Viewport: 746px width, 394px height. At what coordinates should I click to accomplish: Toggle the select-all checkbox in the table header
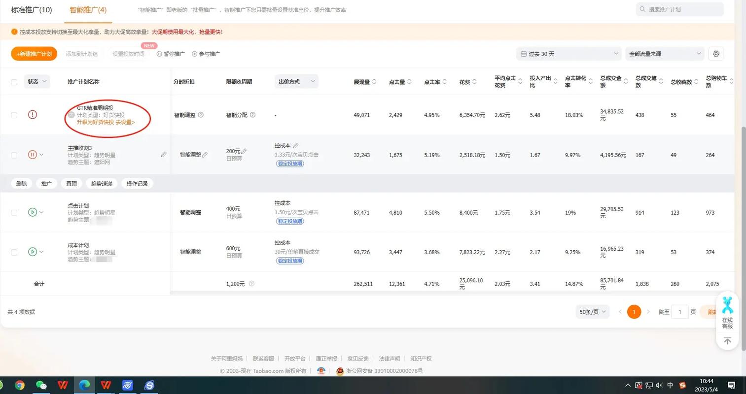coord(14,82)
